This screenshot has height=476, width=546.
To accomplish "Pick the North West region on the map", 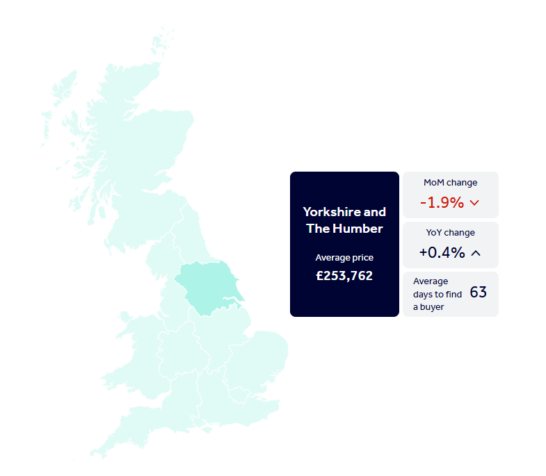I will [166, 295].
